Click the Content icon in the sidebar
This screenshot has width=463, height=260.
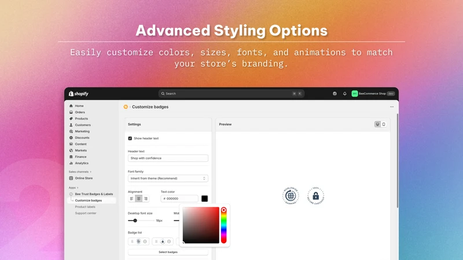pyautogui.click(x=71, y=144)
